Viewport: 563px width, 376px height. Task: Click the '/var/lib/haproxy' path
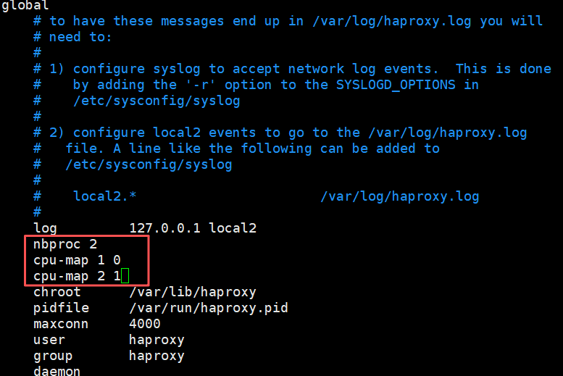tap(193, 292)
